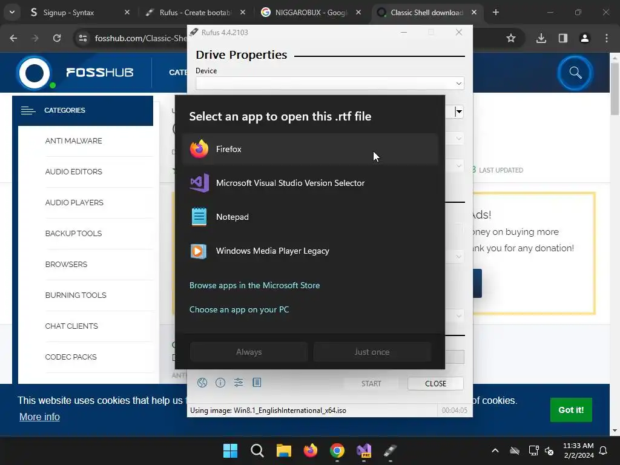Viewport: 620px width, 465px height.
Task: Open network display tray icon
Action: click(534, 450)
